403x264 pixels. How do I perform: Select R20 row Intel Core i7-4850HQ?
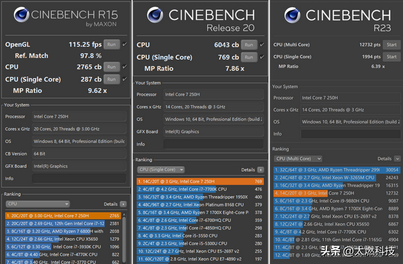(200, 227)
